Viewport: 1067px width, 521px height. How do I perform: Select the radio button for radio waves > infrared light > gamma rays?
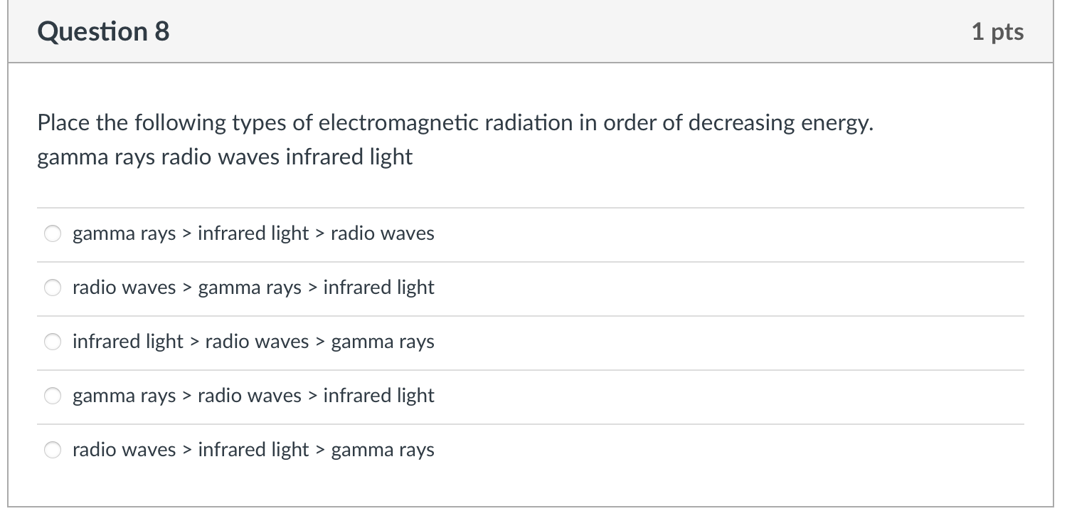pos(53,450)
